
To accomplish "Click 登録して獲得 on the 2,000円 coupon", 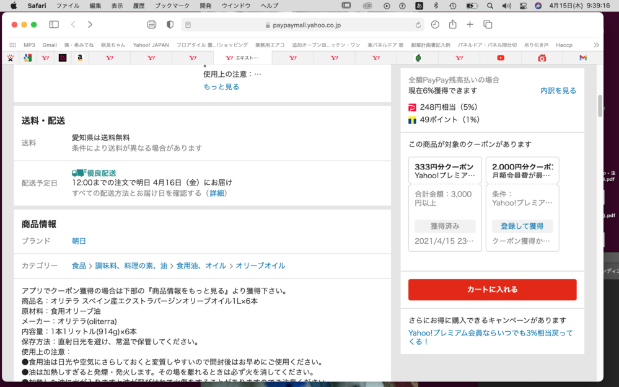I will (522, 226).
